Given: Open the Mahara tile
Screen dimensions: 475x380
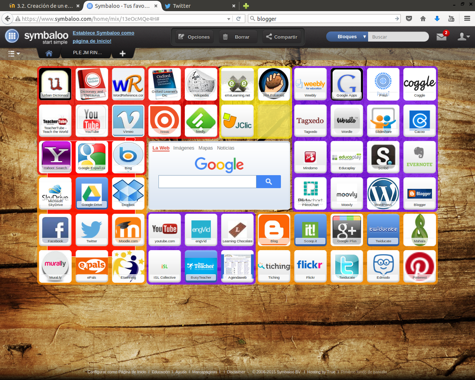Looking at the screenshot, I should 420,230.
